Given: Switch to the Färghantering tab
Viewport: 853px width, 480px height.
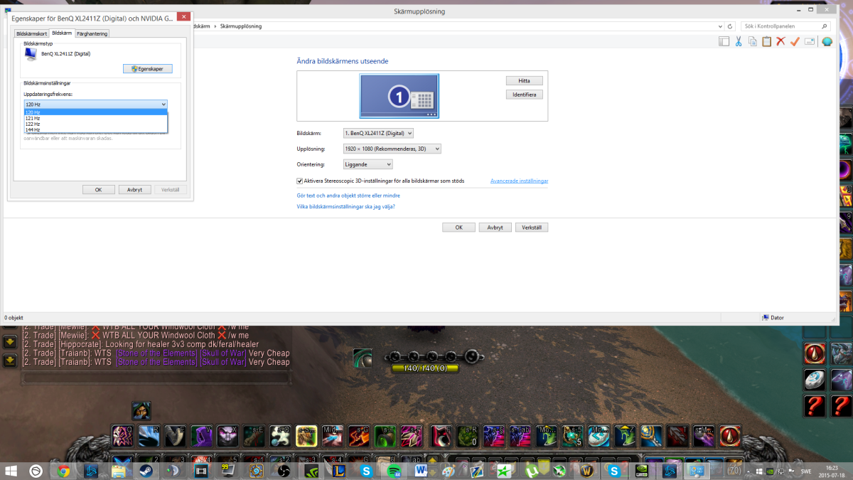Looking at the screenshot, I should tap(92, 33).
